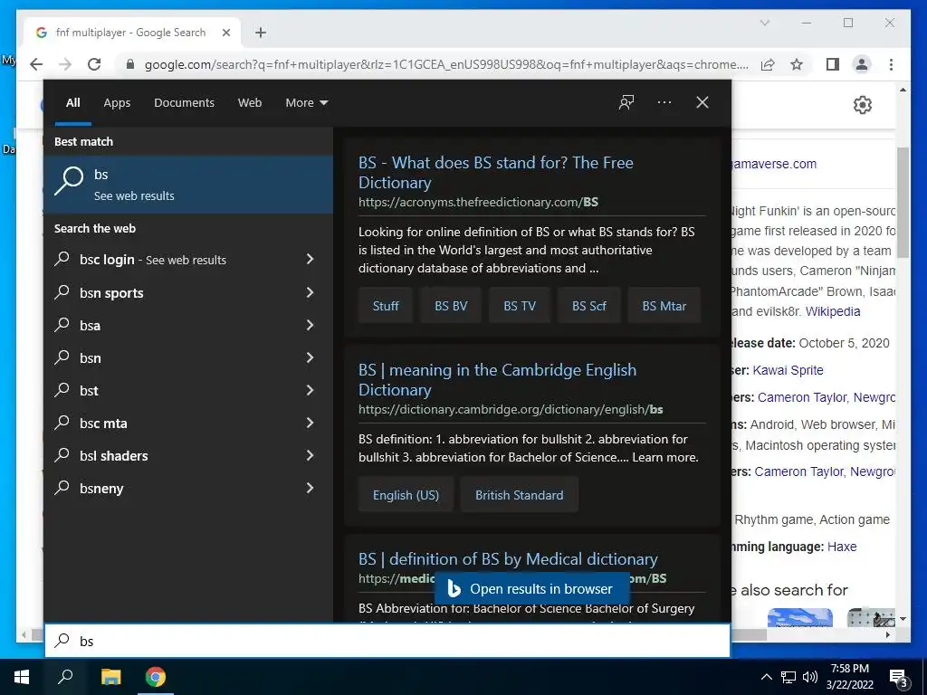Share this page from the address bar

tap(768, 64)
